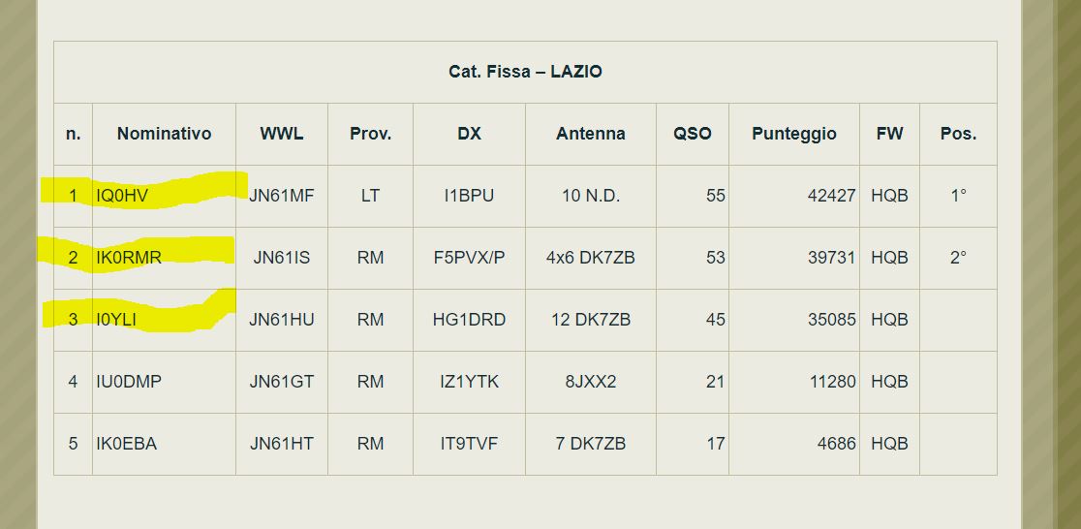Click the Cat. Fissa – LAZIO title
Screen dimensions: 1081x529
(x=525, y=72)
